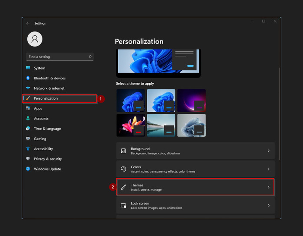The width and height of the screenshot is (303, 236).
Task: Click the Windows Update refresh icon
Action: pos(28,169)
